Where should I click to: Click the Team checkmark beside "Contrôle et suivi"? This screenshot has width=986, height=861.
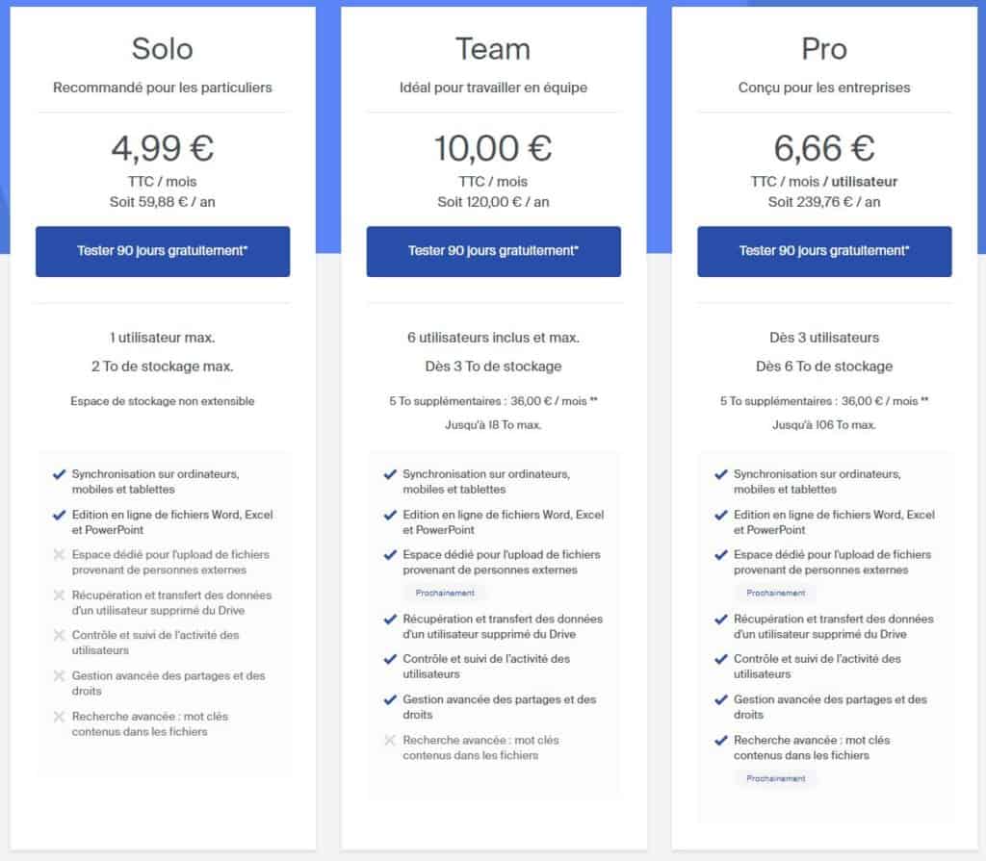click(390, 659)
